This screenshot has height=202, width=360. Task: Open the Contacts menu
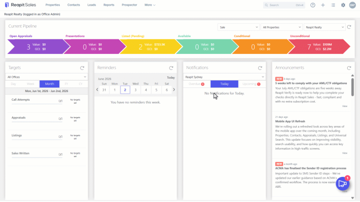74,5
